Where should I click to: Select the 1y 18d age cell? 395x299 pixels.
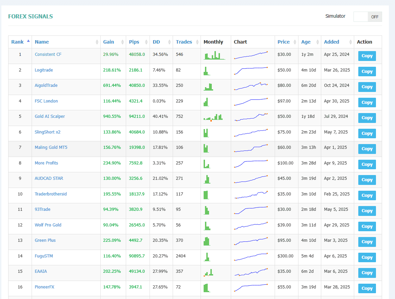click(308, 116)
